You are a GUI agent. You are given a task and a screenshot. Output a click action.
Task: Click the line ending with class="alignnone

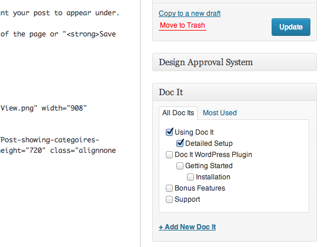point(58,151)
